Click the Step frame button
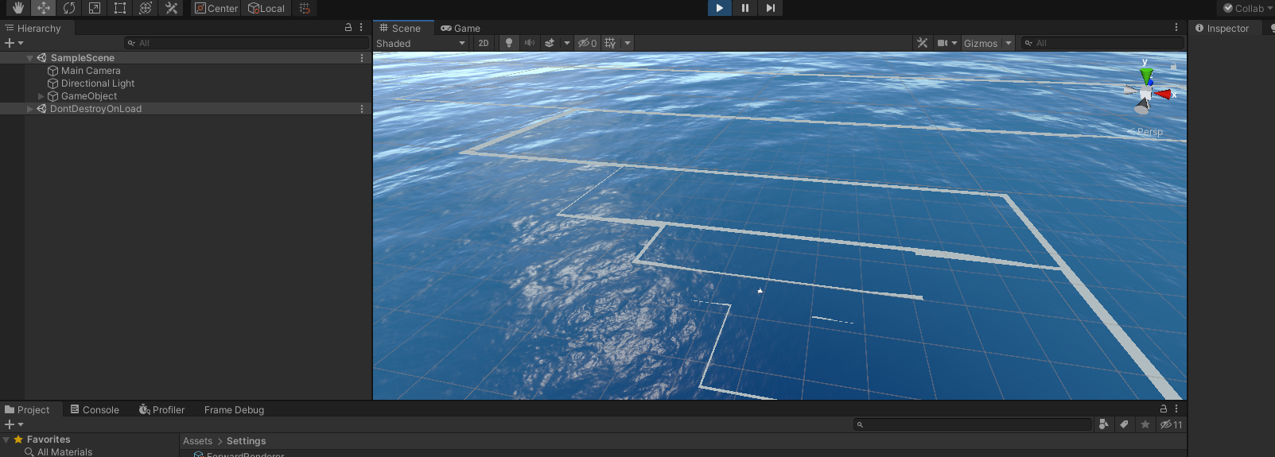 coord(770,8)
